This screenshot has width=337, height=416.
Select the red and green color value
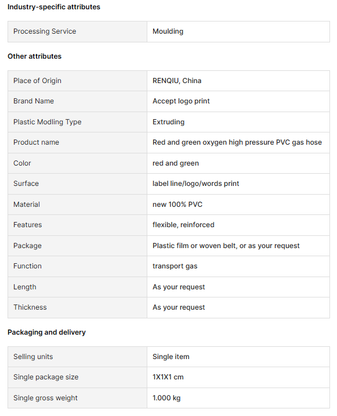point(176,163)
